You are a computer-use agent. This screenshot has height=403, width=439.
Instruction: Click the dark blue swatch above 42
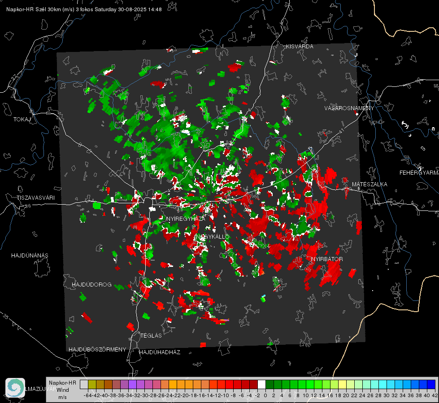(x=431, y=385)
